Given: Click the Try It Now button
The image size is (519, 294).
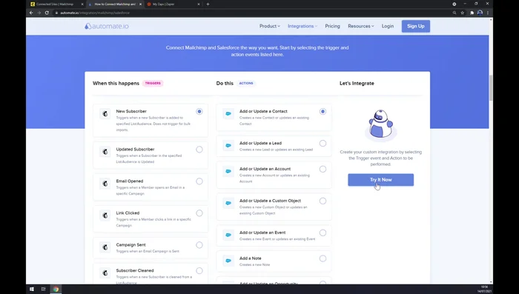Looking at the screenshot, I should [380, 179].
